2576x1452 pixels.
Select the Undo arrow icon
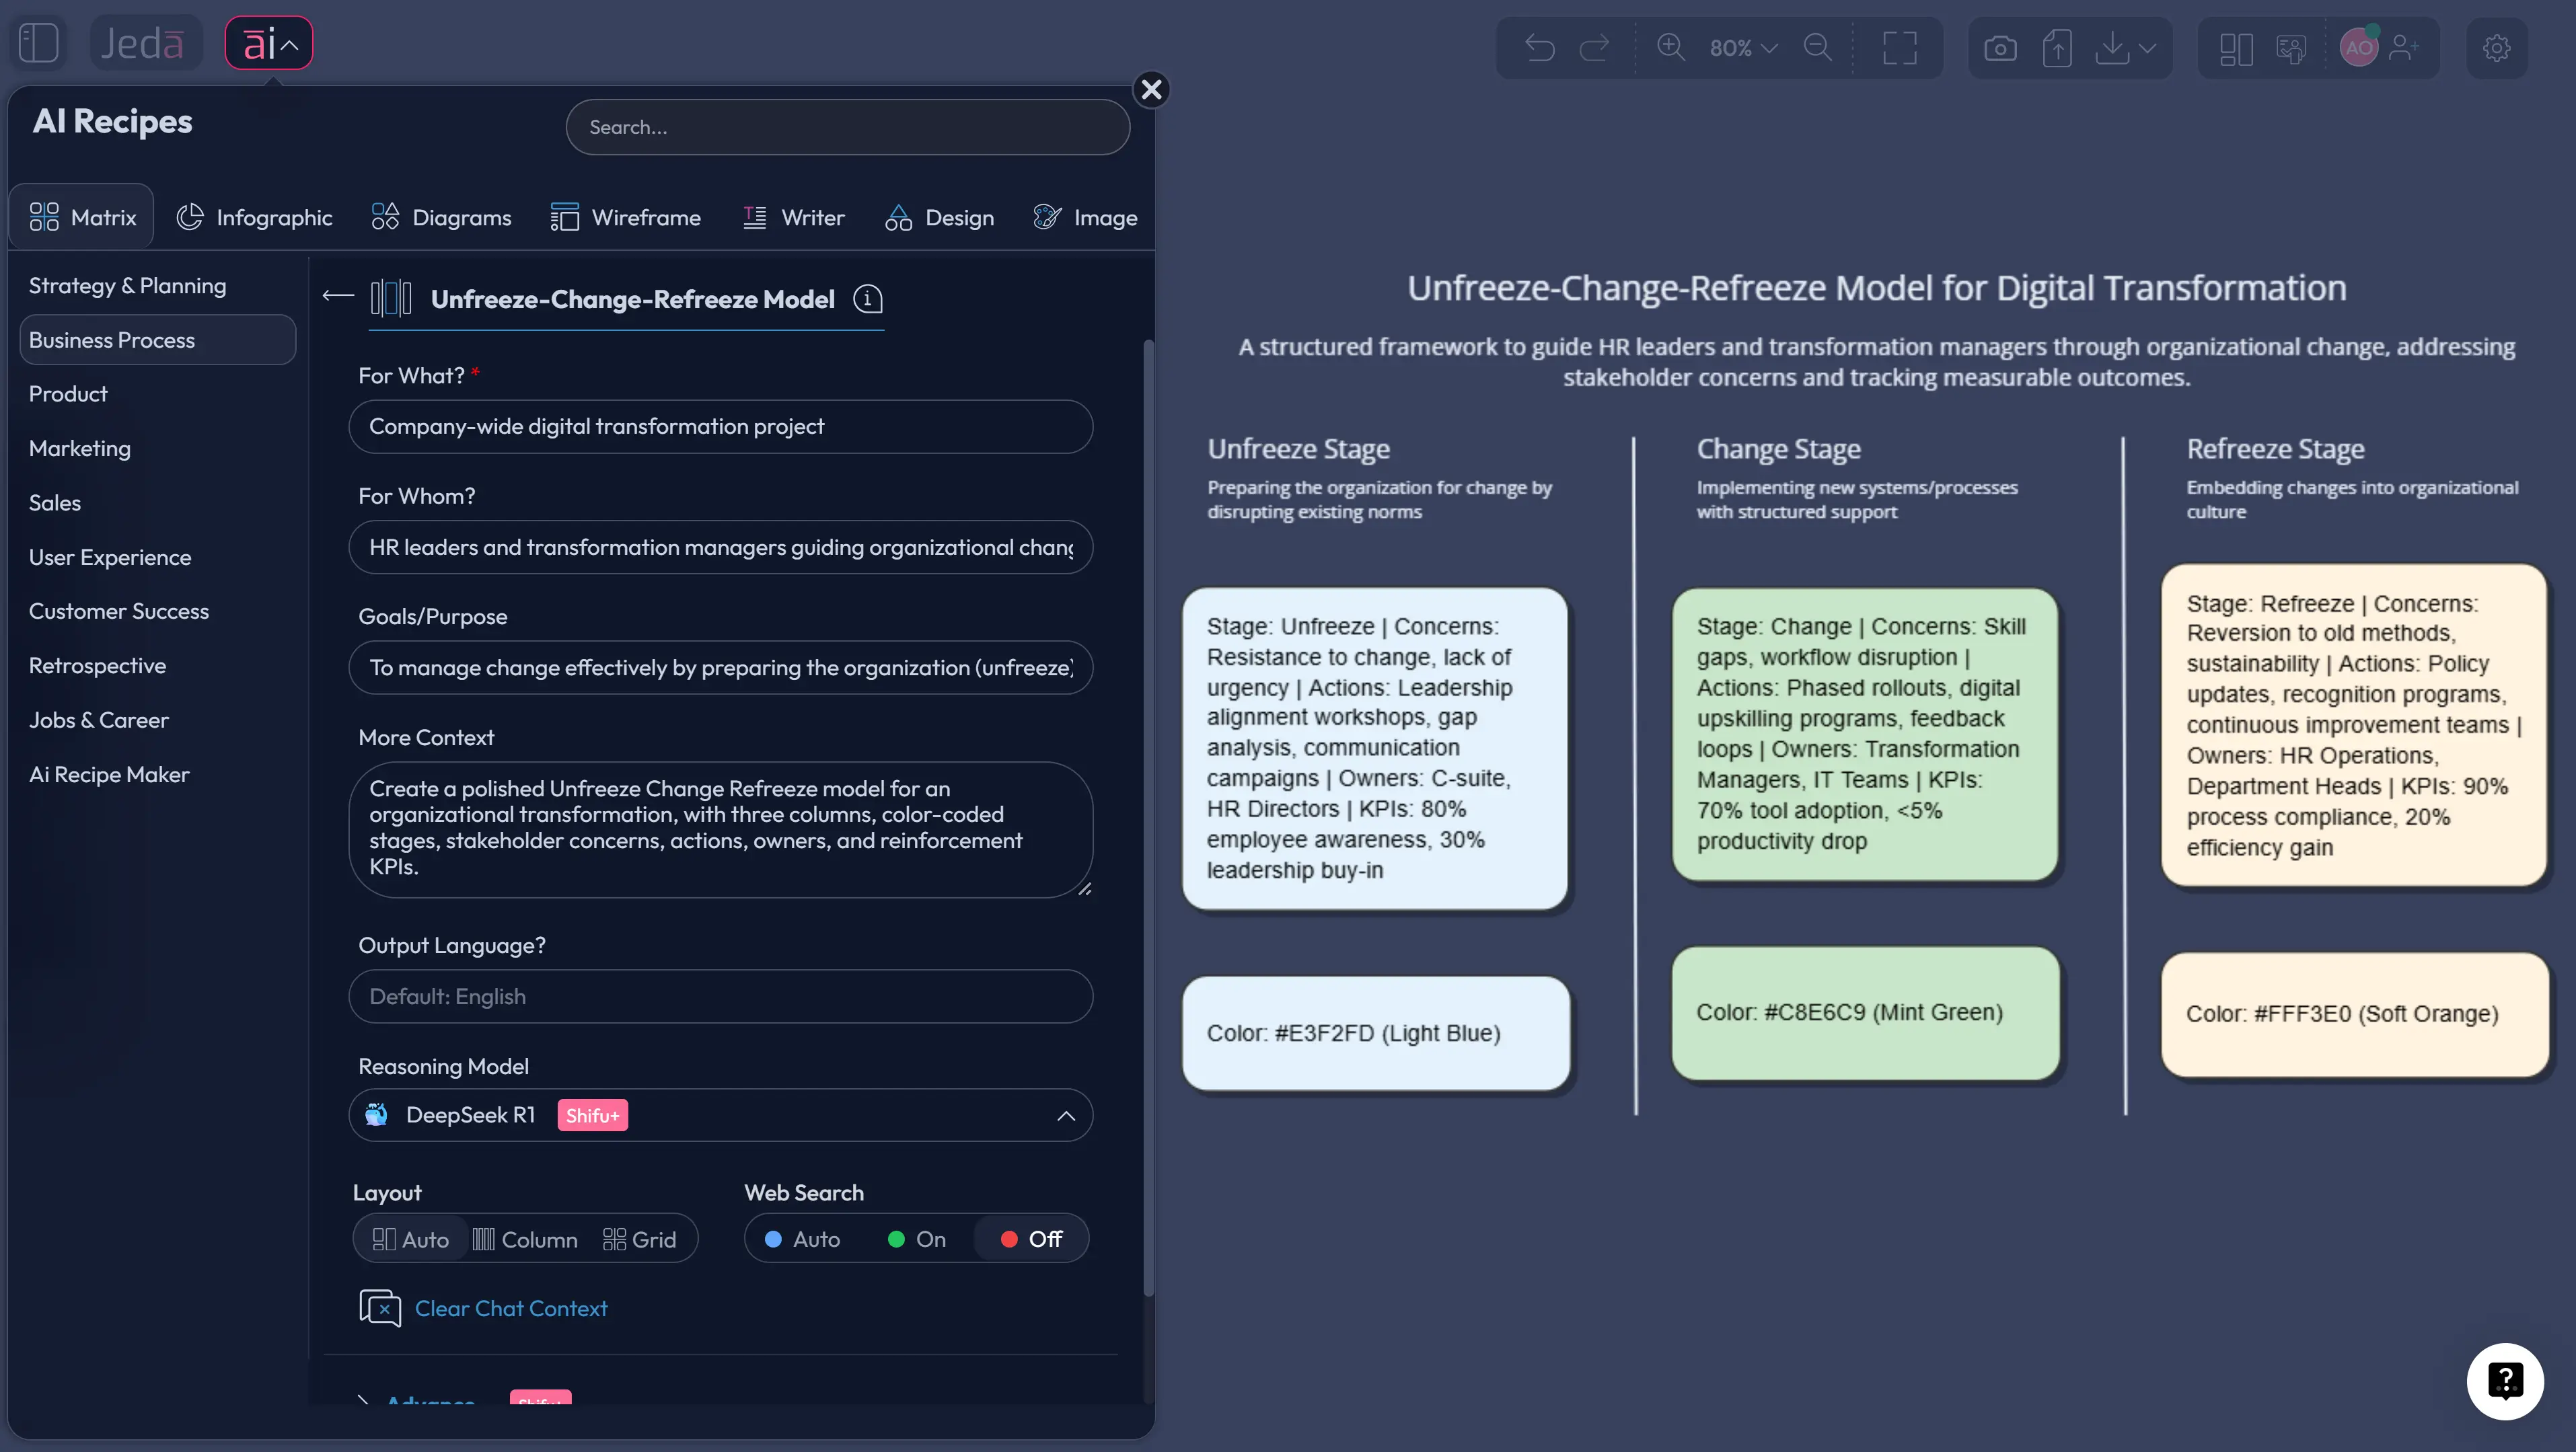coord(1540,48)
